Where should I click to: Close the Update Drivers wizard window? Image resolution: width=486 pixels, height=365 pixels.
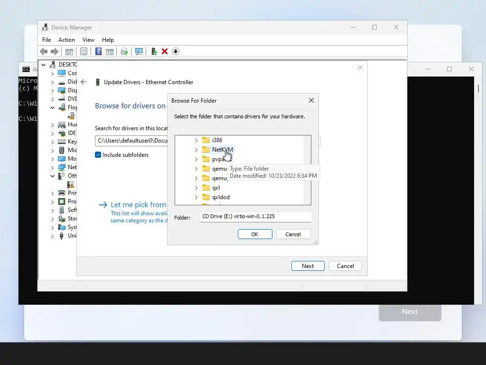(x=360, y=67)
